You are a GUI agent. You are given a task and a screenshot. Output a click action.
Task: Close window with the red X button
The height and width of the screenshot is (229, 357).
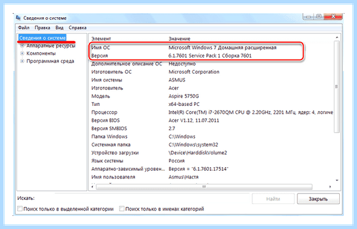[x=333, y=17]
